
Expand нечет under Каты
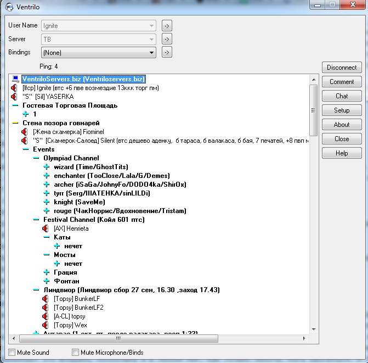[57, 246]
